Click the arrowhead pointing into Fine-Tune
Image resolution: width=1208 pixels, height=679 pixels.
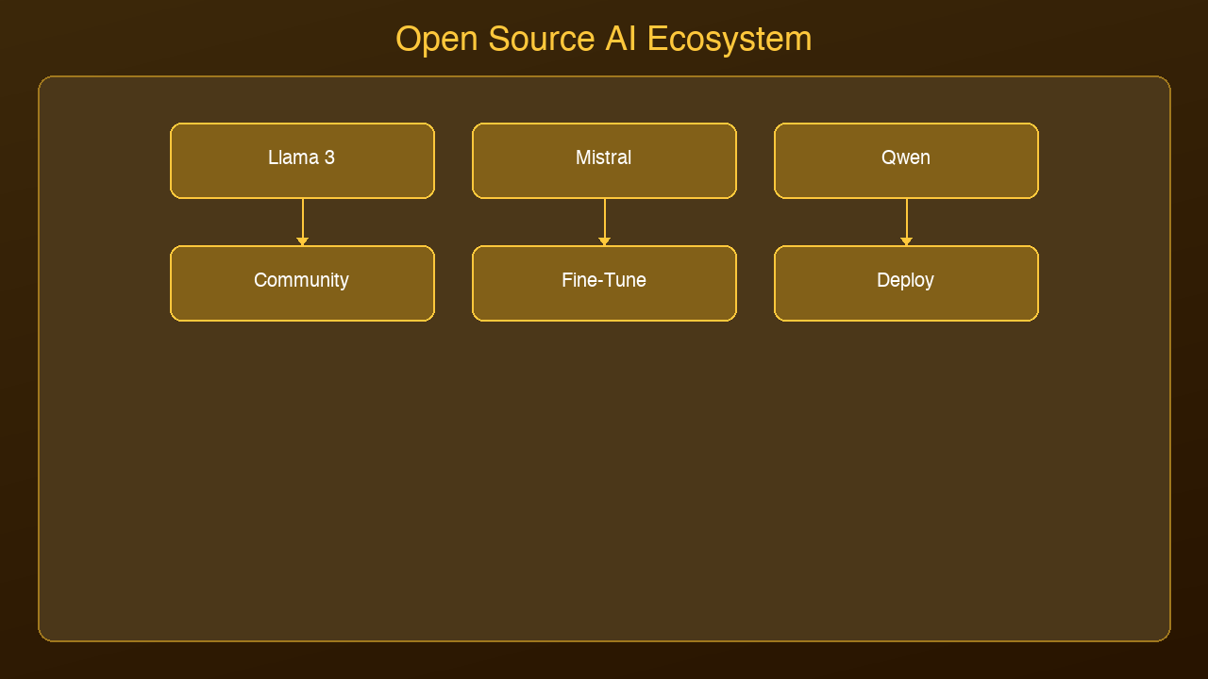pos(605,241)
